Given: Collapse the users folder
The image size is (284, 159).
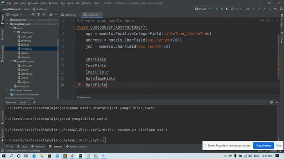Looking at the screenshot, I should [11, 28].
